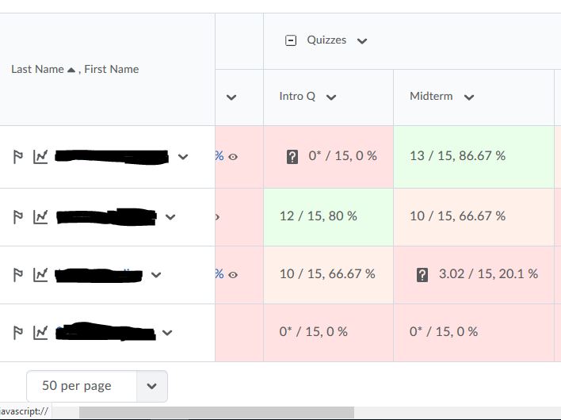
Task: Open the progress chart icon in the fourth row
Action: point(40,333)
